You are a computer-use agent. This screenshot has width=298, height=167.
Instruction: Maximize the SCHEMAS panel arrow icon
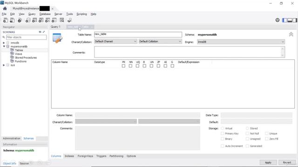[x=44, y=32]
